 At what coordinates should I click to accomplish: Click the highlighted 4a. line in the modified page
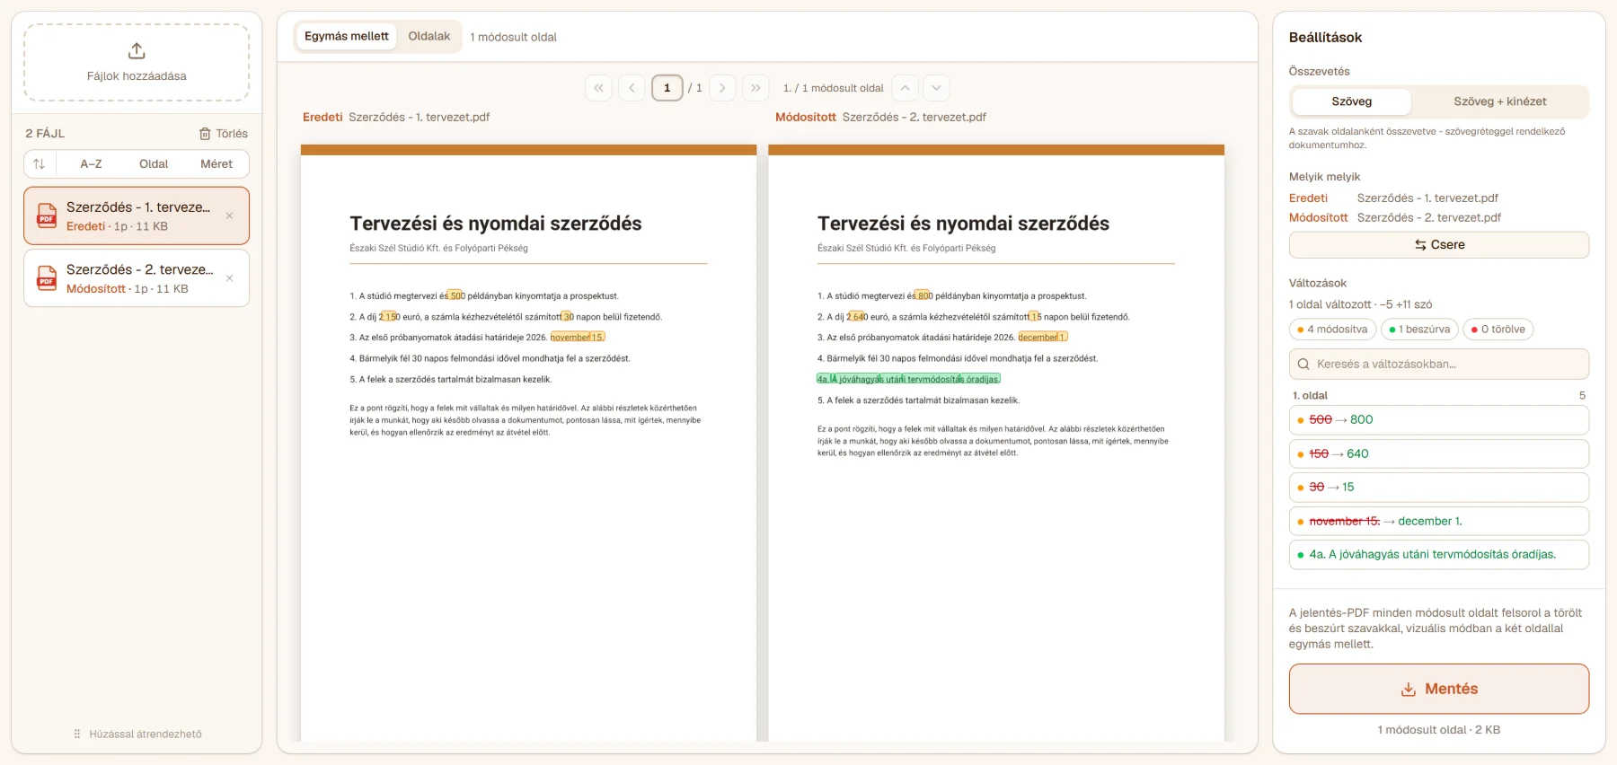click(908, 379)
